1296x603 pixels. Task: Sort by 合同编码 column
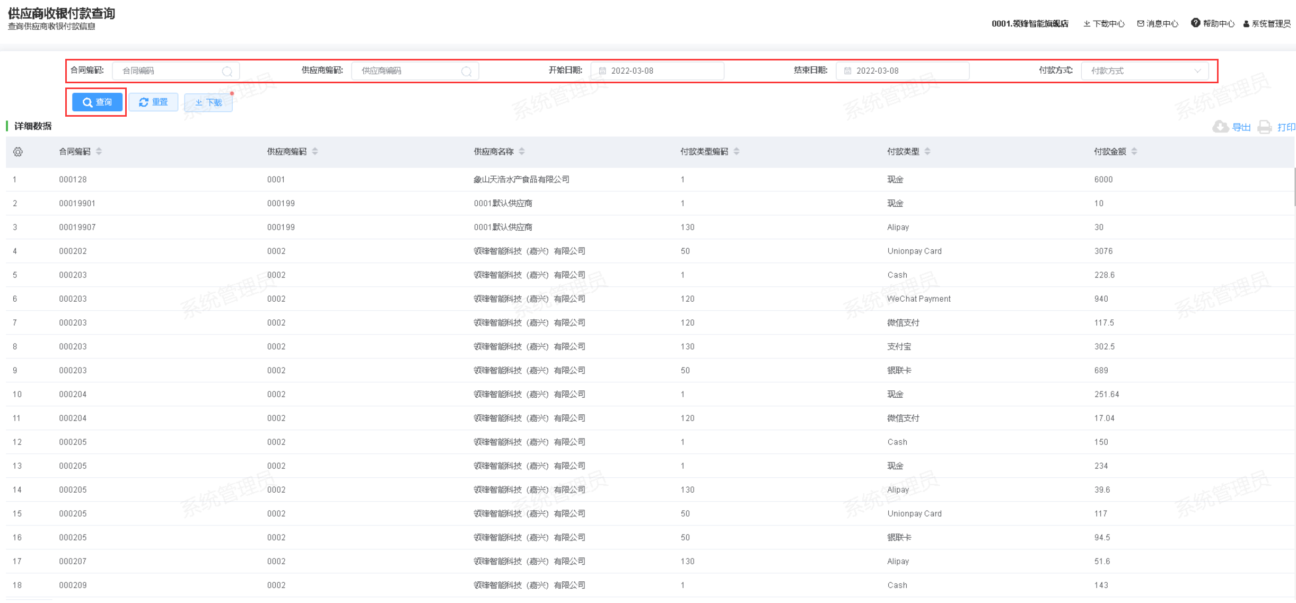[x=99, y=152]
